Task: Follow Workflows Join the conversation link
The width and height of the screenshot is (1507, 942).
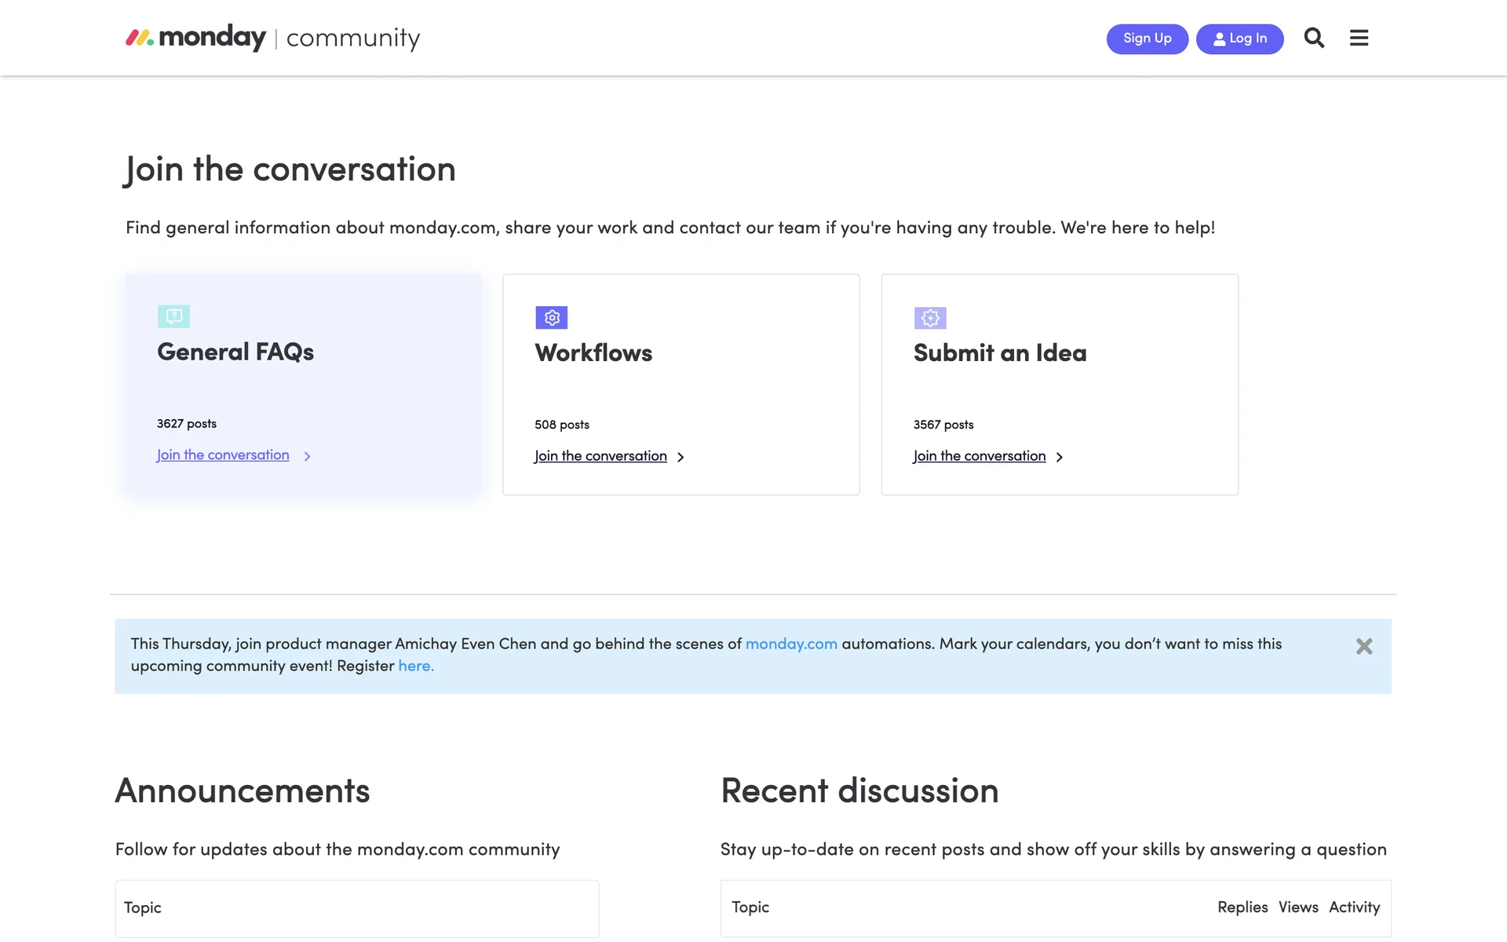Action: [600, 456]
